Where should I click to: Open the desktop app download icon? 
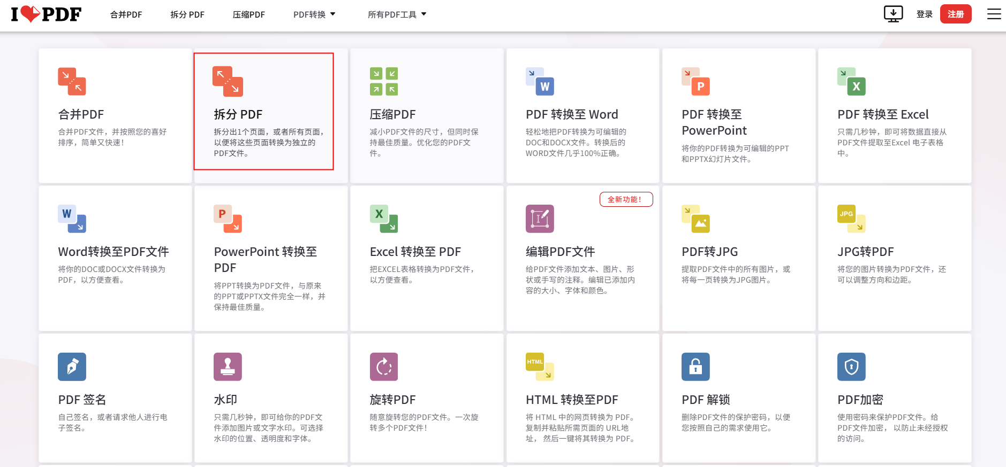(893, 14)
